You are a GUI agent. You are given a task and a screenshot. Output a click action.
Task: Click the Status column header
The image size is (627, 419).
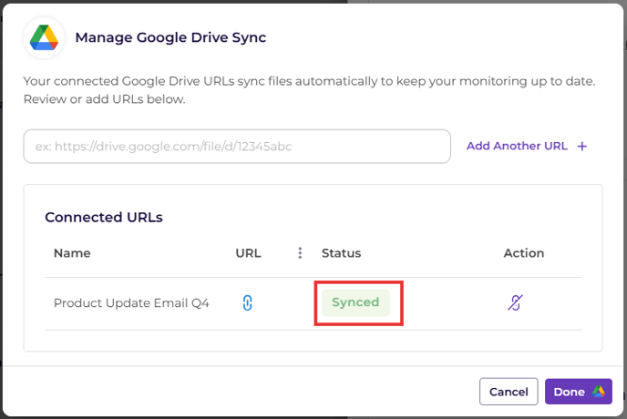point(341,253)
